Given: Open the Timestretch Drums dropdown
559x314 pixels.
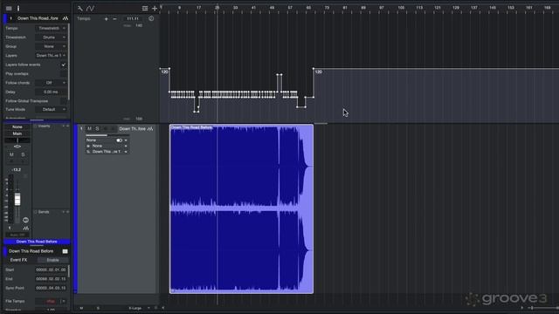Looking at the screenshot, I should (51, 38).
